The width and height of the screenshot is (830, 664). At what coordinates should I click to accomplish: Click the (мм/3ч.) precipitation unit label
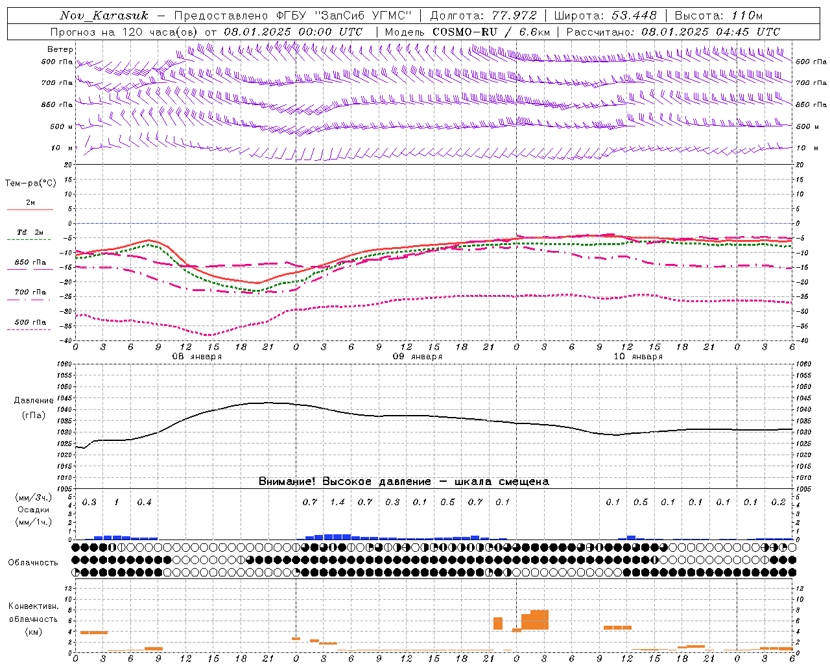pyautogui.click(x=34, y=497)
